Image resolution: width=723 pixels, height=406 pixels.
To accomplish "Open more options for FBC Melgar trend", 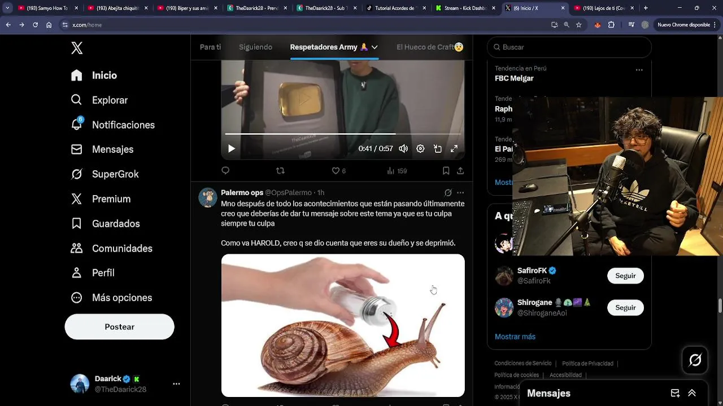I will 639,70.
